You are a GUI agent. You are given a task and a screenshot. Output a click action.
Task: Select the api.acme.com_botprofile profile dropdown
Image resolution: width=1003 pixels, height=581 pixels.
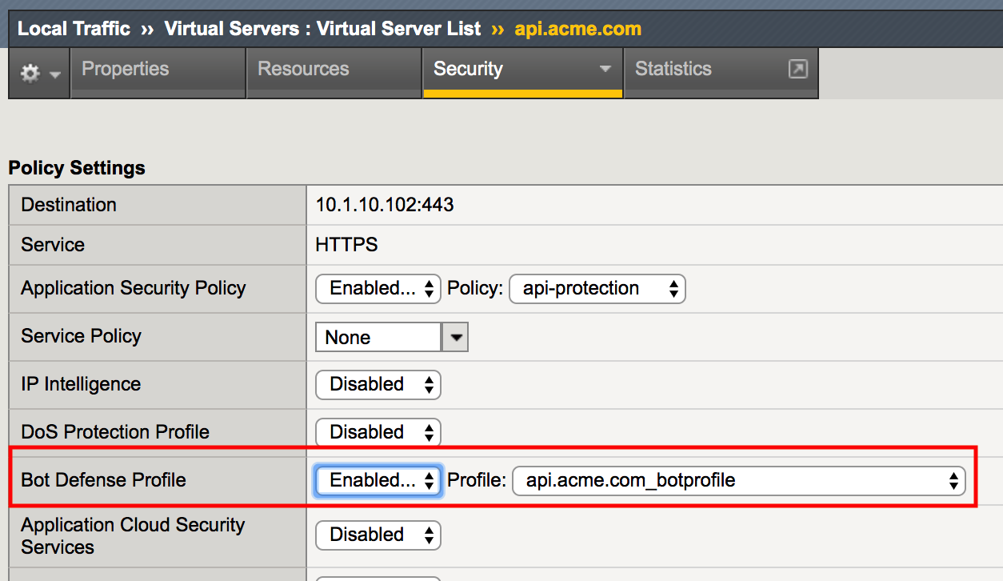(739, 481)
